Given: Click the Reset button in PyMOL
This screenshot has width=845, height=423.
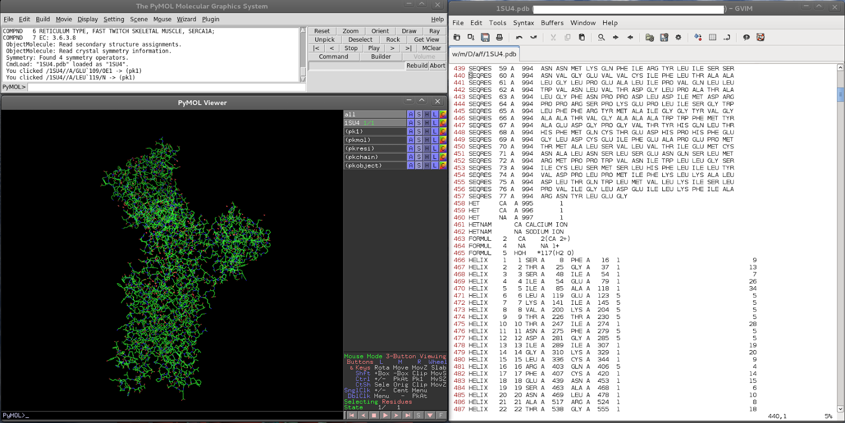Looking at the screenshot, I should 322,31.
